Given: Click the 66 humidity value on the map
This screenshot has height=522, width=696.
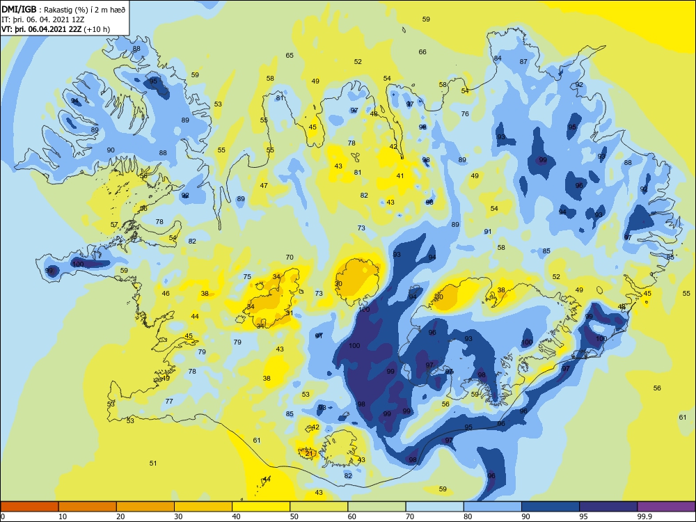Looking at the screenshot, I should pos(422,52).
